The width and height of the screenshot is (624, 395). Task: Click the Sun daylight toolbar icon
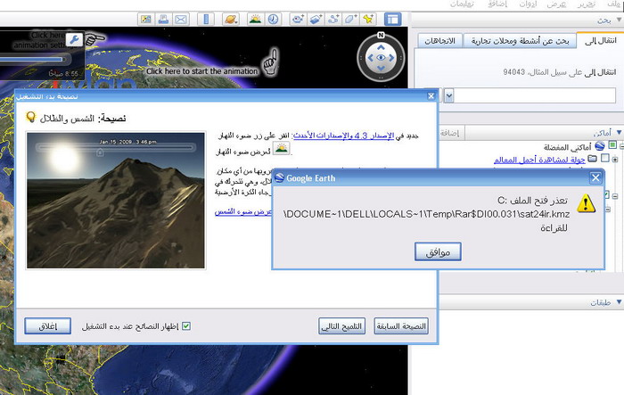(255, 19)
